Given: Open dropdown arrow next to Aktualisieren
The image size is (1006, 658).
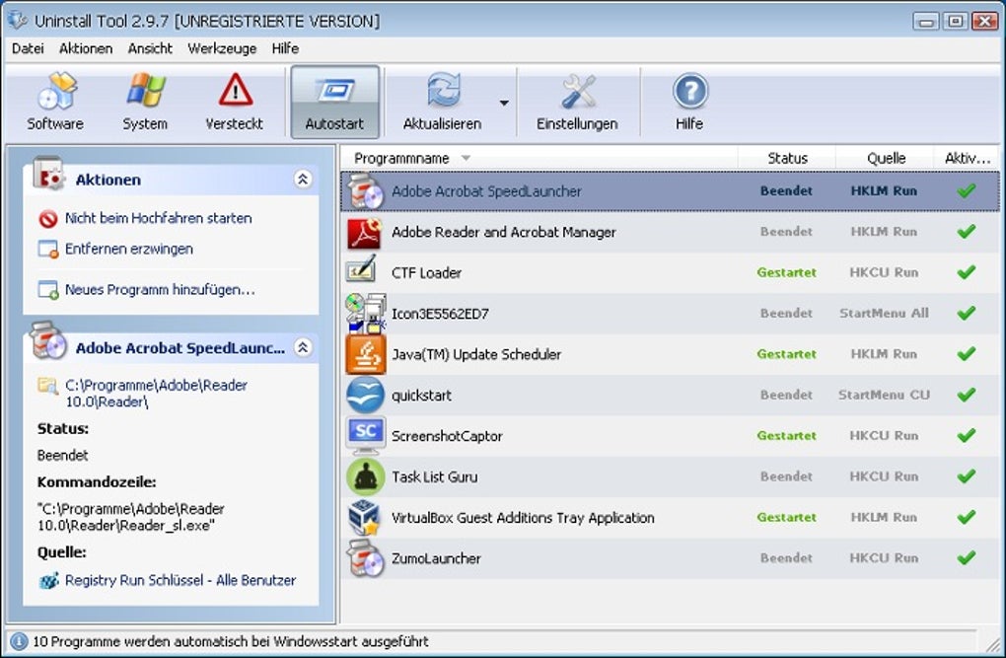Looking at the screenshot, I should pos(504,103).
